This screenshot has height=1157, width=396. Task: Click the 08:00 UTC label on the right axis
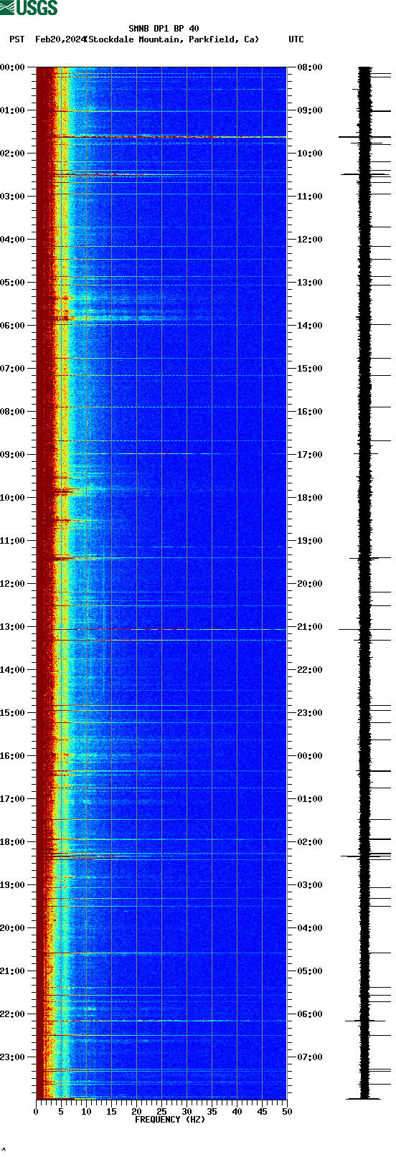(310, 67)
